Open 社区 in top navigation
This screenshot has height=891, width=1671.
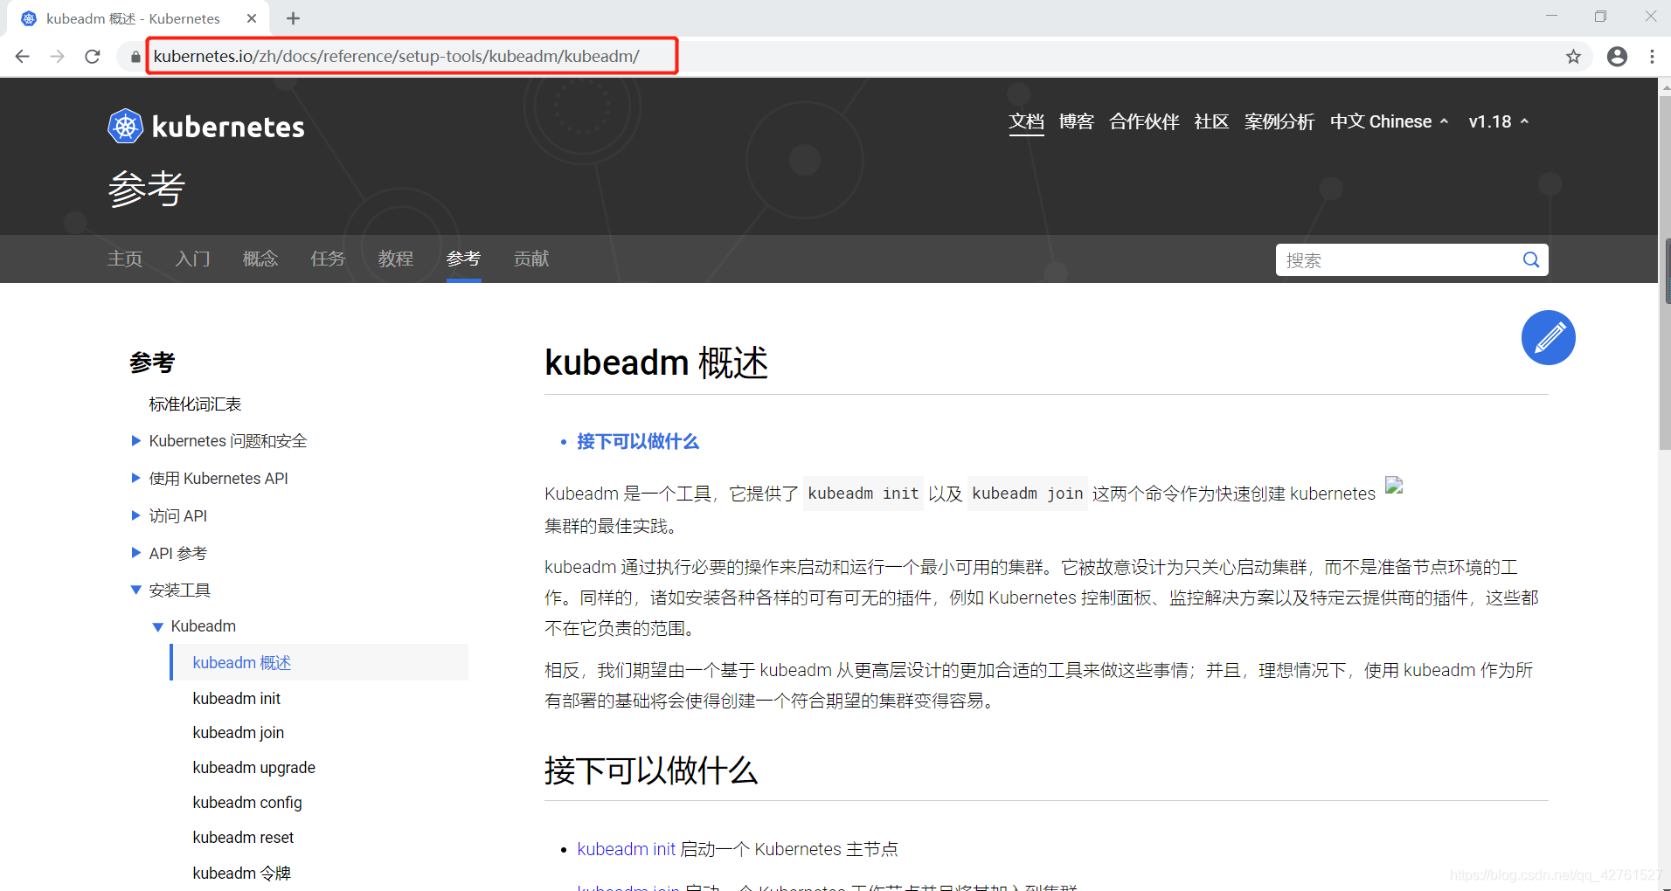[1211, 121]
